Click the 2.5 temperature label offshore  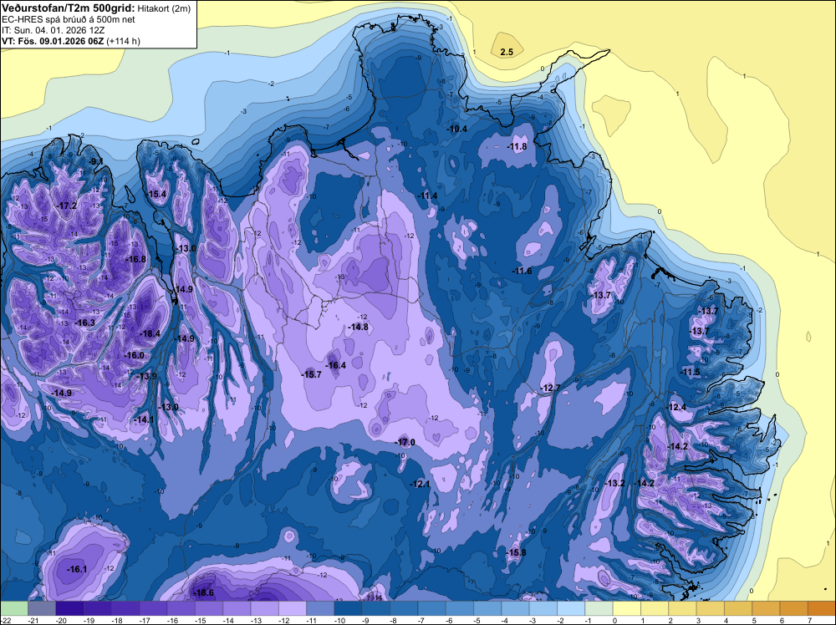click(x=507, y=52)
